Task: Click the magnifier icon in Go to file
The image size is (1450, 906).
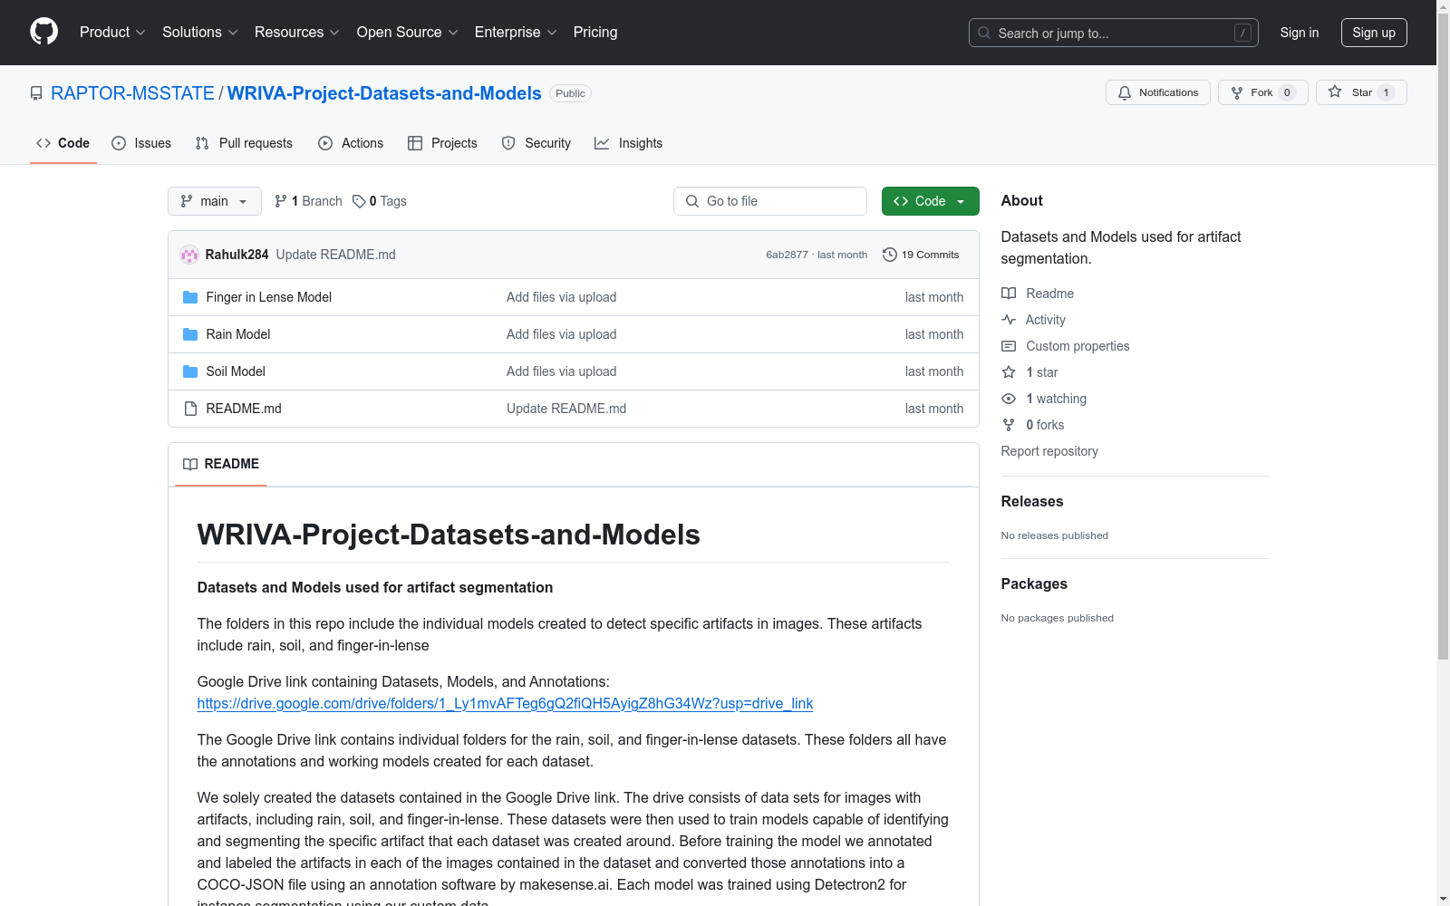Action: coord(692,201)
